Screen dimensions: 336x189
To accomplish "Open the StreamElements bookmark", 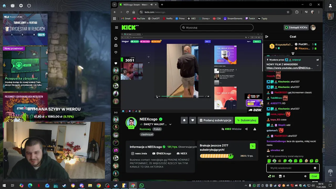I will (x=233, y=19).
